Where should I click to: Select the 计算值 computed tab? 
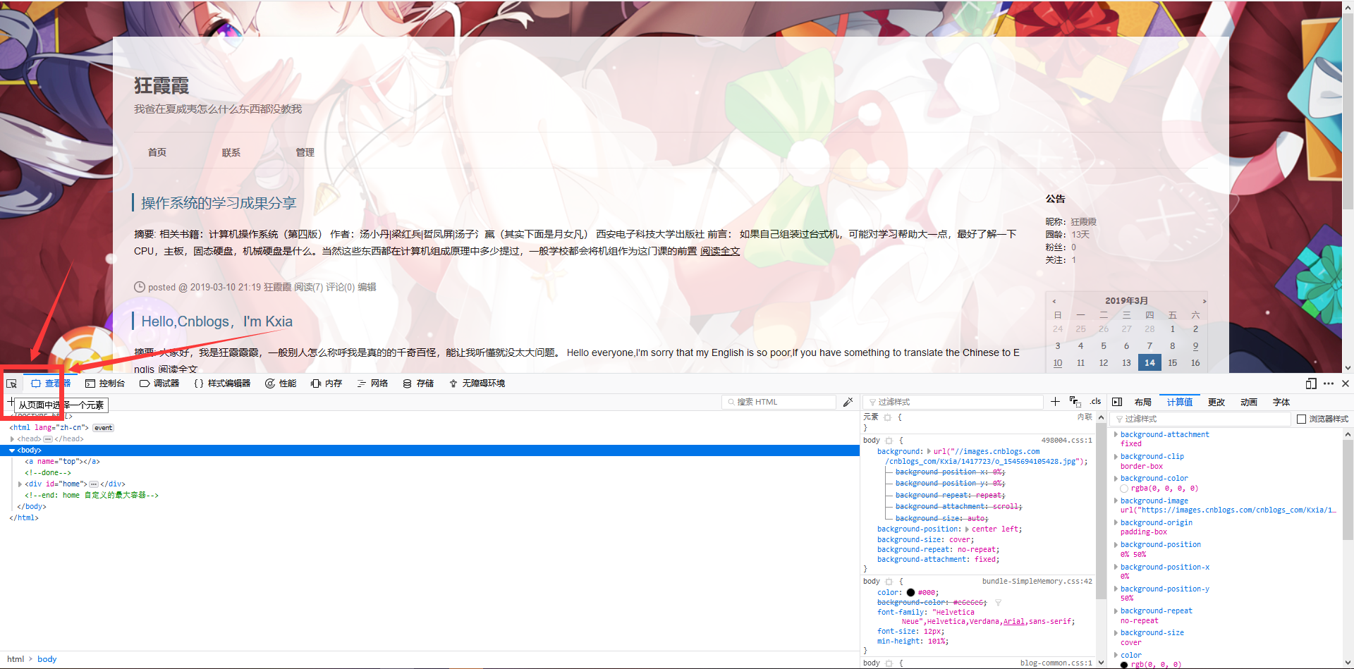click(1179, 403)
